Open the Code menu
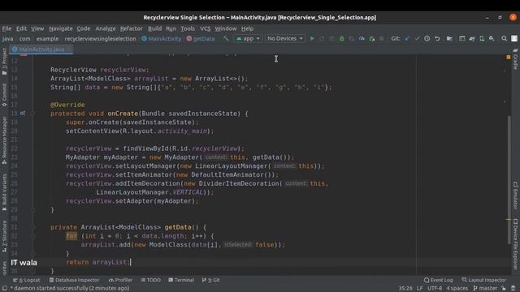The image size is (520, 292). pyautogui.click(x=84, y=28)
